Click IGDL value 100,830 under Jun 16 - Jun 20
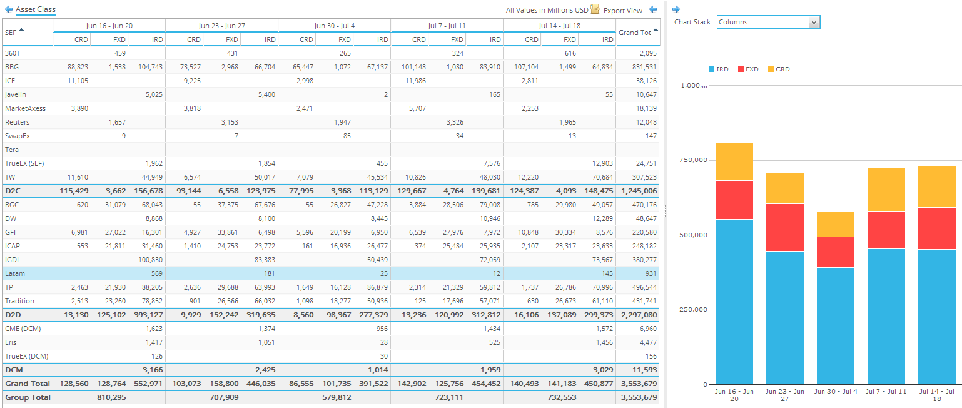The image size is (962, 408). tap(149, 260)
